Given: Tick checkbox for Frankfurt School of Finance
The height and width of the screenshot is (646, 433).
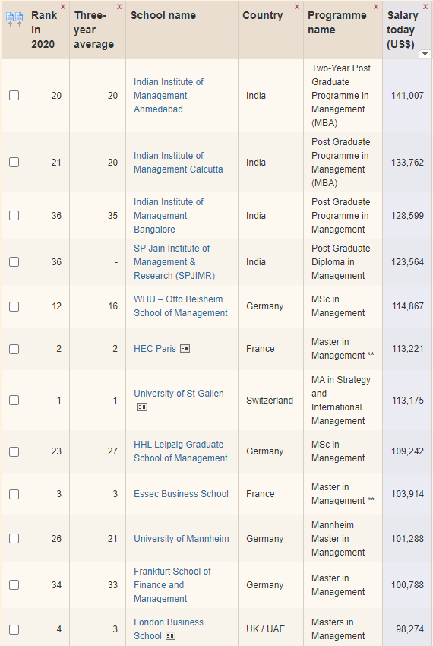Looking at the screenshot, I should pyautogui.click(x=14, y=585).
